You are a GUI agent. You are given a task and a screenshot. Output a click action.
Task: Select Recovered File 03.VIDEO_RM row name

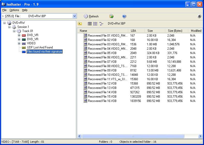[x=108, y=44]
